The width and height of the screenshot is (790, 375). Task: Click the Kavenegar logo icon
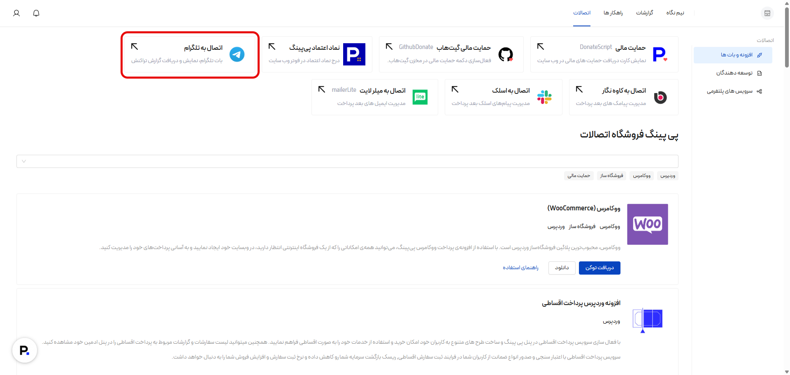(660, 97)
